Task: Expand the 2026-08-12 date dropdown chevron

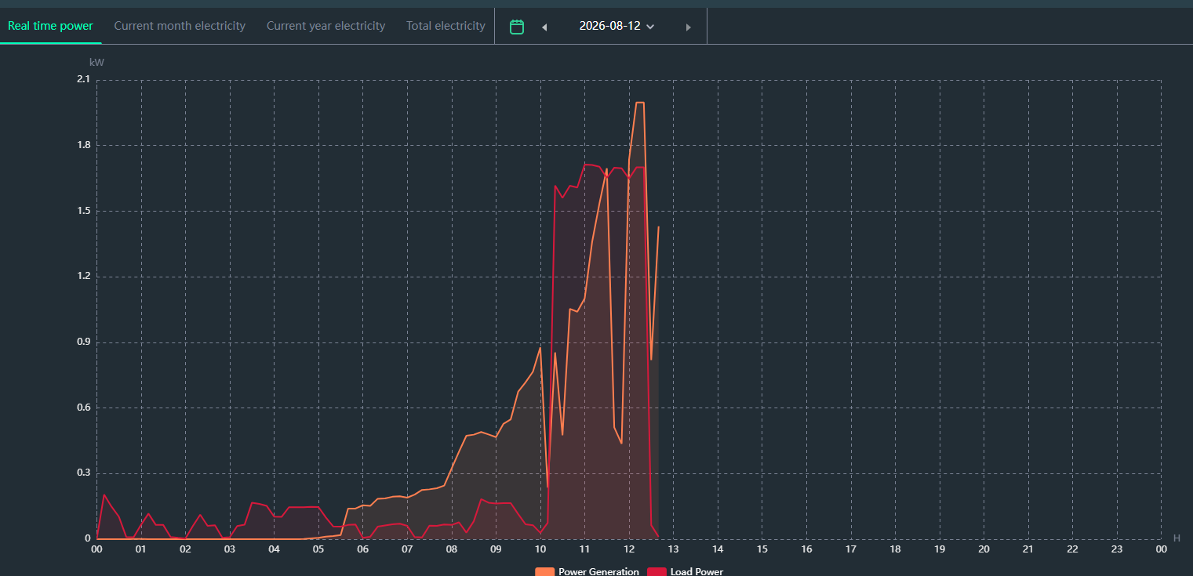Action: 650,27
